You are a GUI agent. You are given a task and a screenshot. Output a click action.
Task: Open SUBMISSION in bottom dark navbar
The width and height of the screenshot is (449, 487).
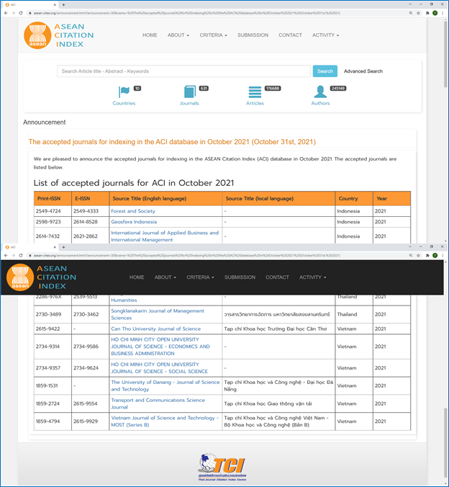(x=240, y=277)
